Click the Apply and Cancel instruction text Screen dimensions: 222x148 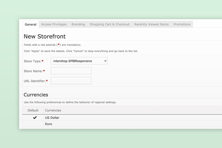(81, 51)
